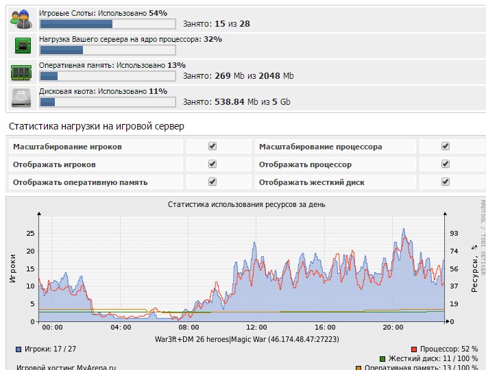Uncheck the Отображать игроков checkbox

212,164
